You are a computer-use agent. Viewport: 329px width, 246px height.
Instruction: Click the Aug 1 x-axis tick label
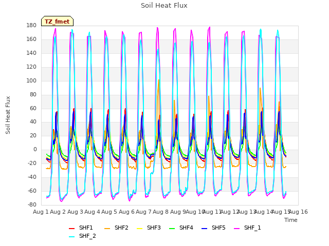pos(41,212)
